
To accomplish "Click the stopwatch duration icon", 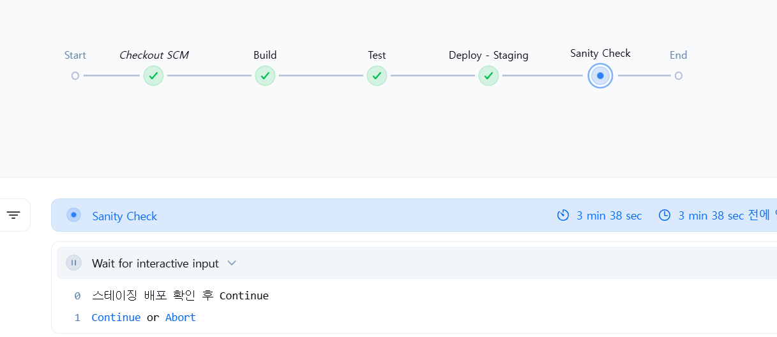I will click(x=563, y=216).
